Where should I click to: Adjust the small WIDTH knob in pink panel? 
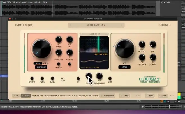[59, 64]
